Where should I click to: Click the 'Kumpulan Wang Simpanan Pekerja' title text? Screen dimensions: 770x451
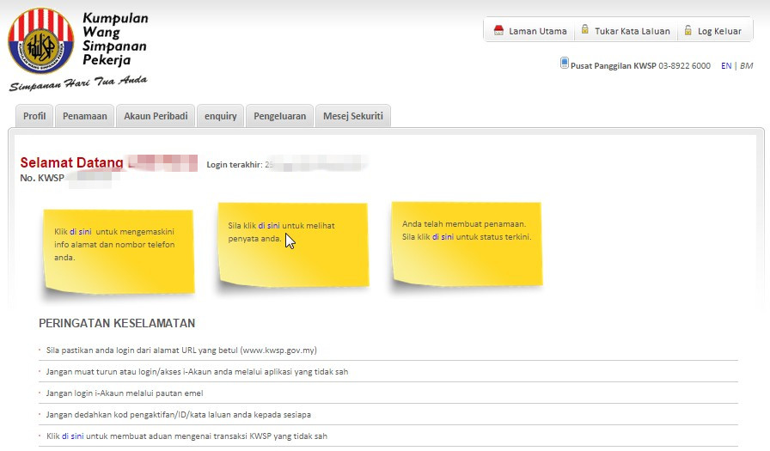(x=115, y=39)
